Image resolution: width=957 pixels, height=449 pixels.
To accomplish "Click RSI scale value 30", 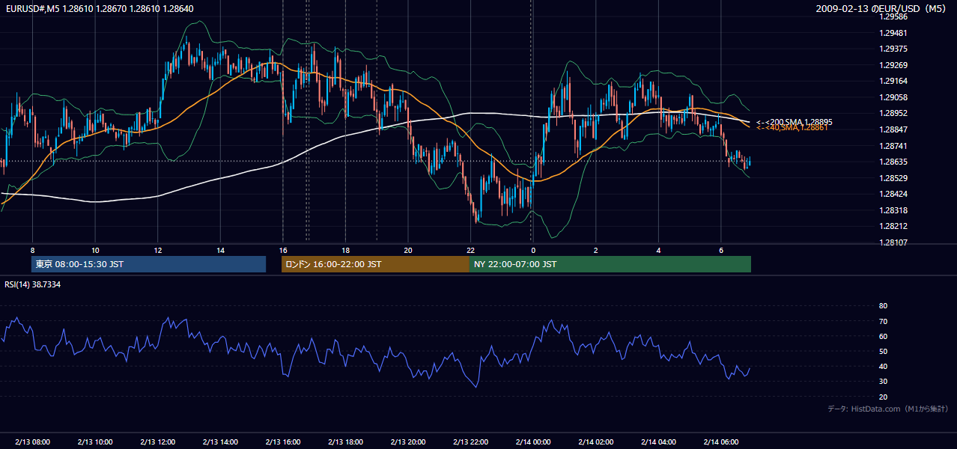I will pyautogui.click(x=883, y=382).
